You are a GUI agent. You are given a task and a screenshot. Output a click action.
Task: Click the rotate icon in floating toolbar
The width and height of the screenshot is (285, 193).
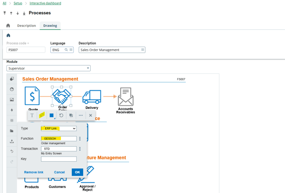61,115
